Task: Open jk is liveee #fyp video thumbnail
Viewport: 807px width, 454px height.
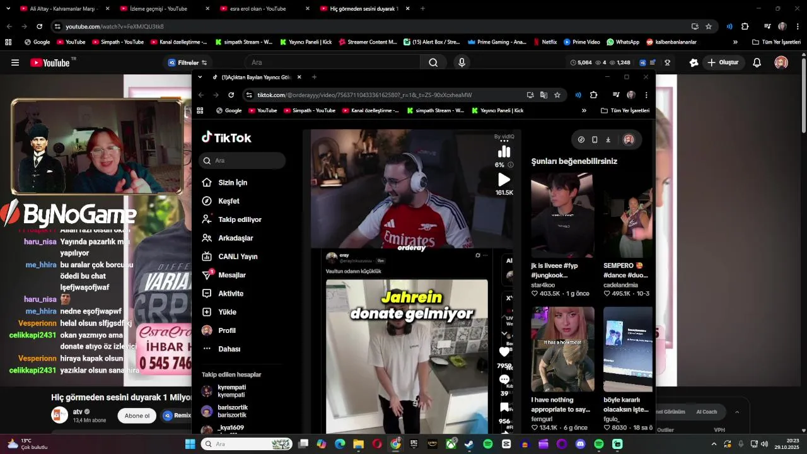Action: pos(562,216)
